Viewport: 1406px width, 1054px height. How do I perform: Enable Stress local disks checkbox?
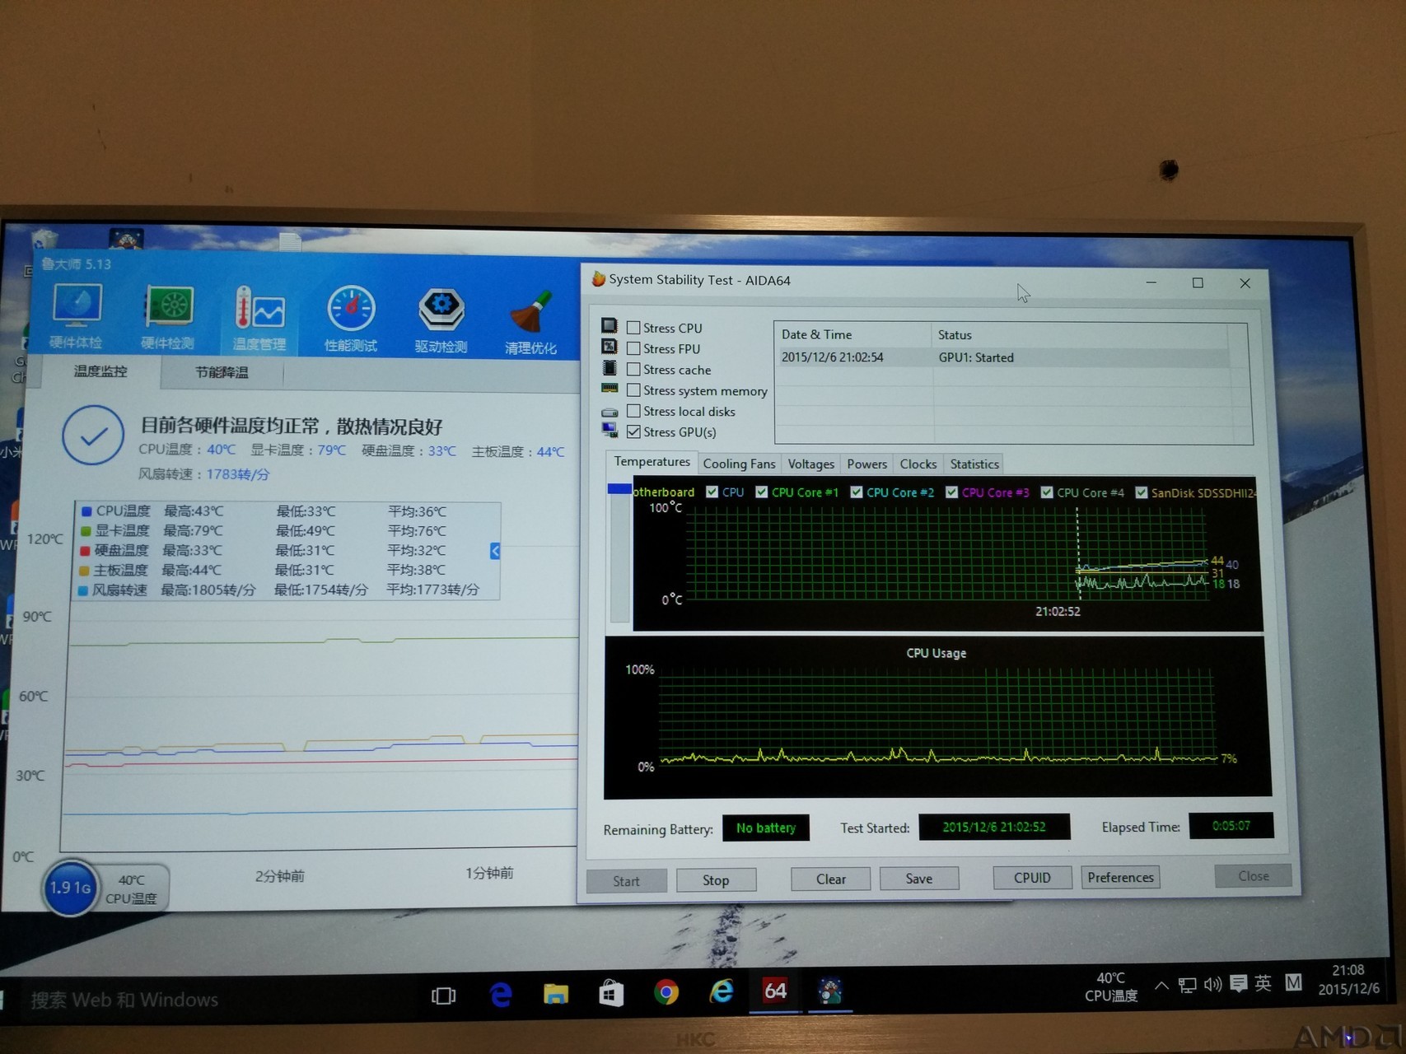(633, 411)
